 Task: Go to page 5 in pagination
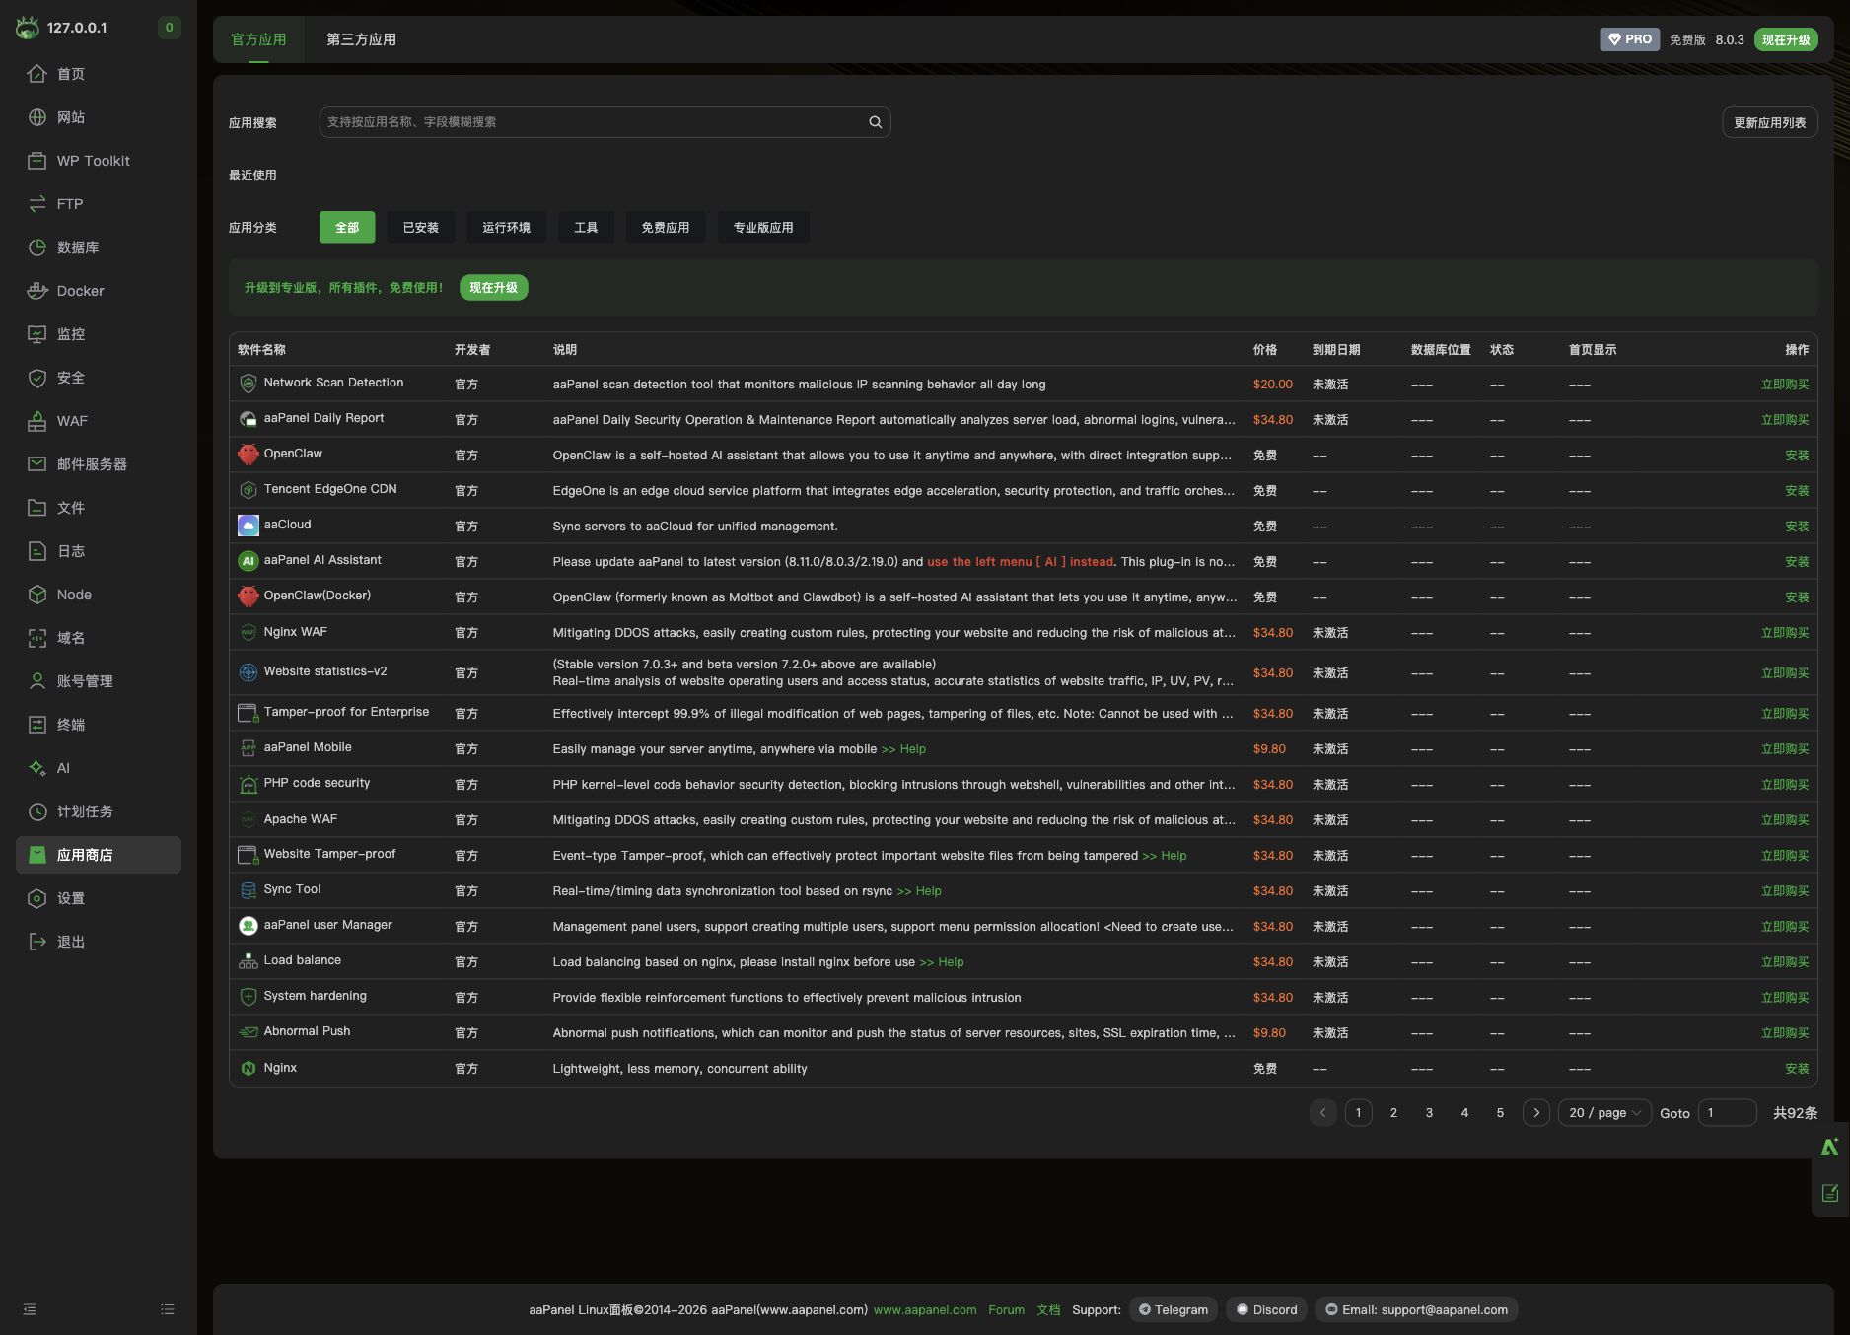coord(1500,1113)
